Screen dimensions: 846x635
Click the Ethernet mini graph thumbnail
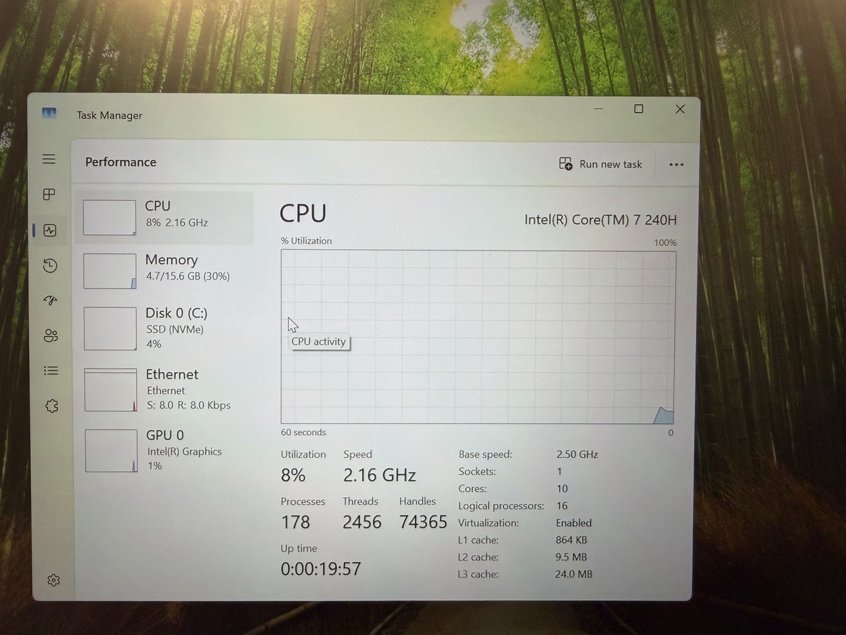(111, 389)
